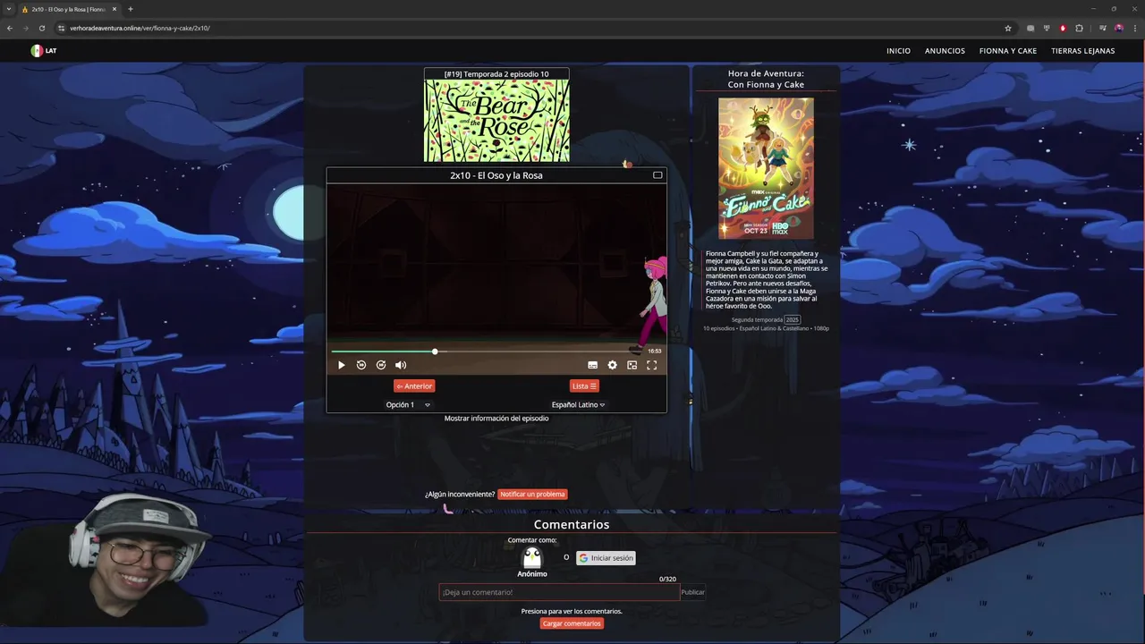This screenshot has width=1145, height=644.
Task: Focus the Deja un comentario field
Action: [x=559, y=592]
